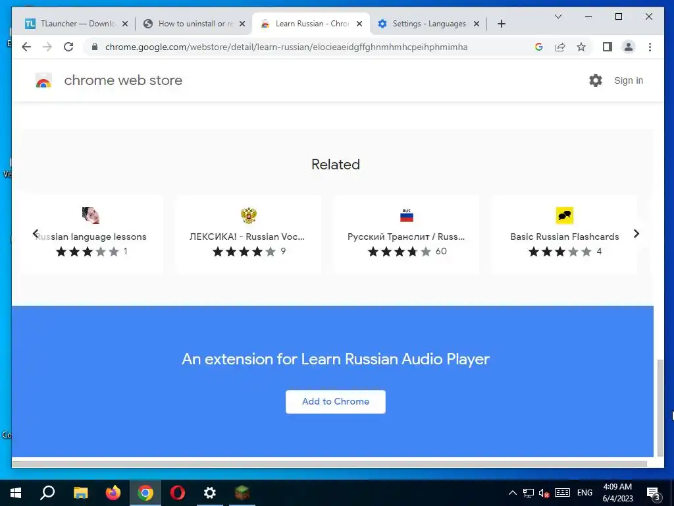This screenshot has width=674, height=506.
Task: Go back to the previous page
Action: click(x=26, y=47)
